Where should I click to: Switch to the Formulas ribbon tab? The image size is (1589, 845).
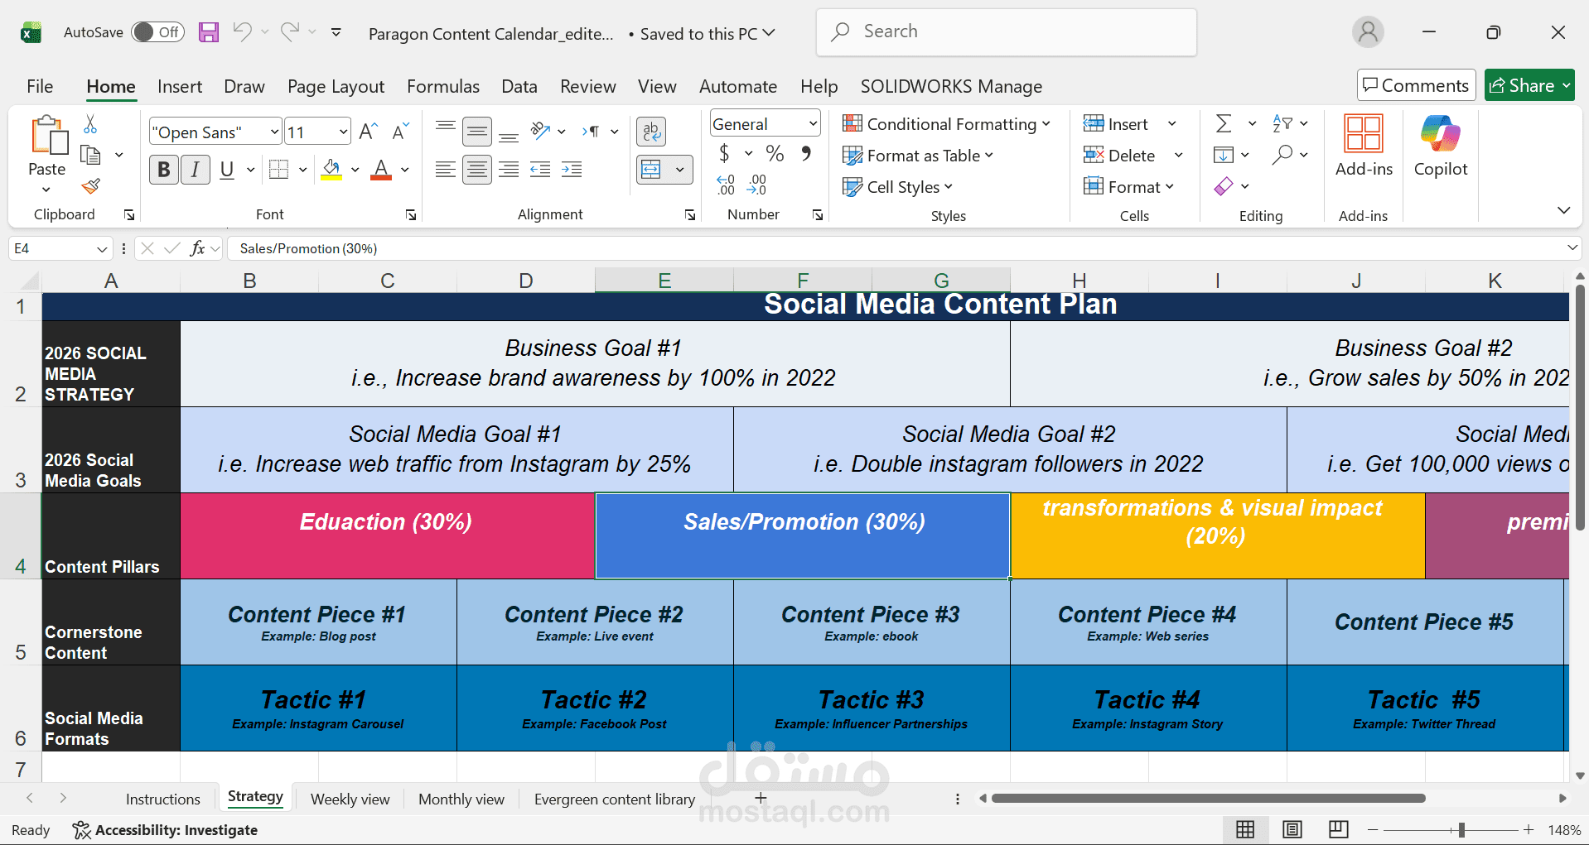pos(443,86)
